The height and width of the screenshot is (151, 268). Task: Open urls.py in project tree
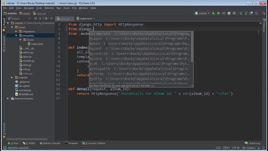tap(25, 69)
